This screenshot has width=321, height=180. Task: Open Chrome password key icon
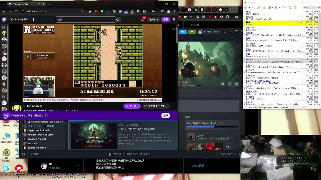tap(153, 11)
